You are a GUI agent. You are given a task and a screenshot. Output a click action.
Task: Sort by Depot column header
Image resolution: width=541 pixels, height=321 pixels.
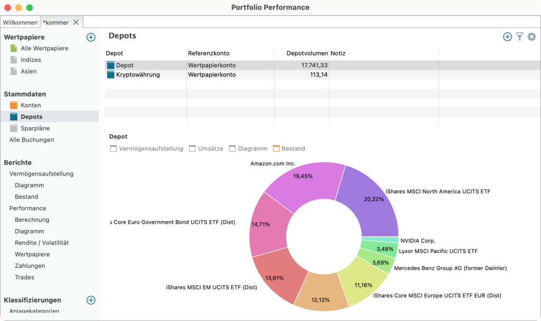pos(146,53)
